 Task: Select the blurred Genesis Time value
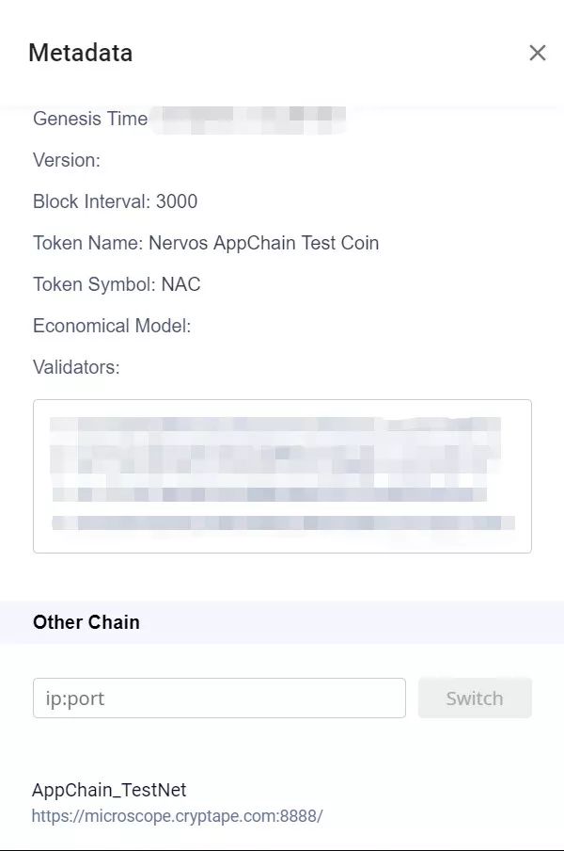[250, 119]
